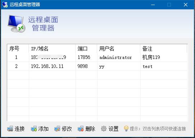Click the 端口 column header

tap(86, 49)
